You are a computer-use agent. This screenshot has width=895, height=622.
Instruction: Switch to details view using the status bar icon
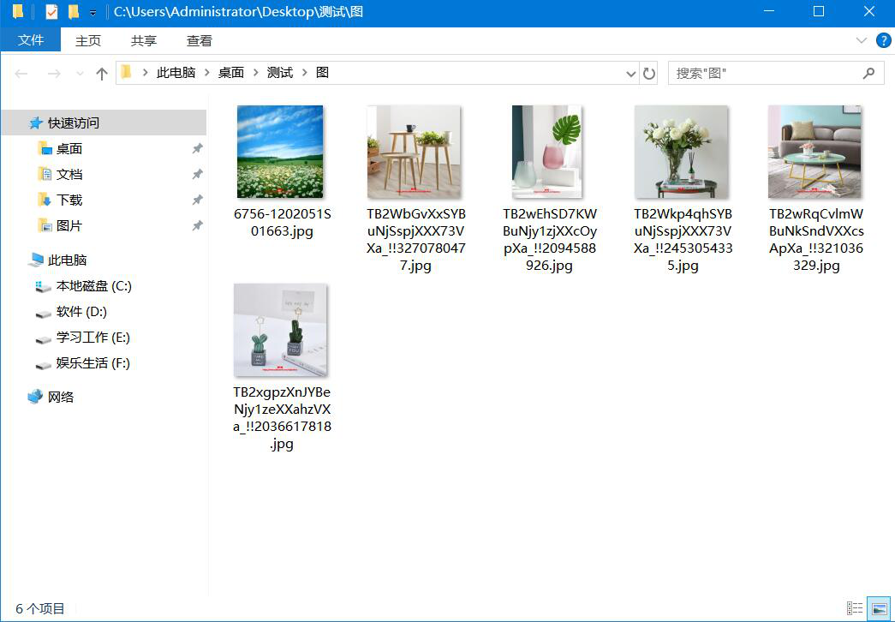[x=854, y=608]
